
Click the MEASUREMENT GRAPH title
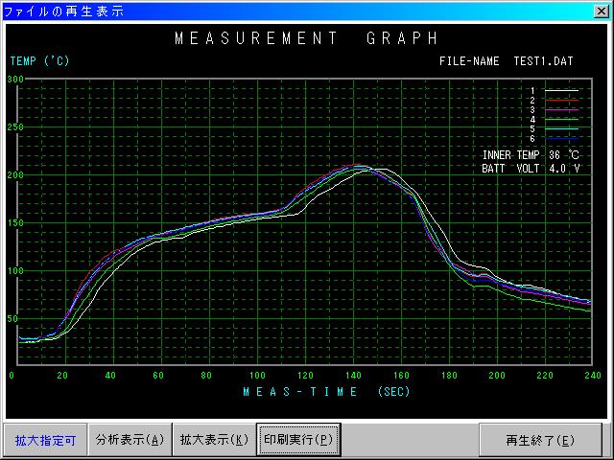[306, 38]
